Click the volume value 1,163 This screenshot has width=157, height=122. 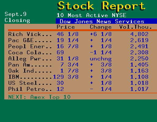(x=139, y=71)
